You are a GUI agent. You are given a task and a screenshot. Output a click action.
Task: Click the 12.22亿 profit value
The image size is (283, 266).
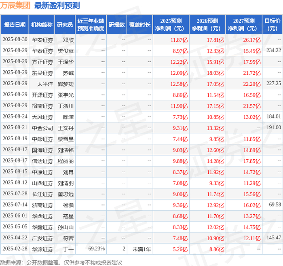[179, 62]
